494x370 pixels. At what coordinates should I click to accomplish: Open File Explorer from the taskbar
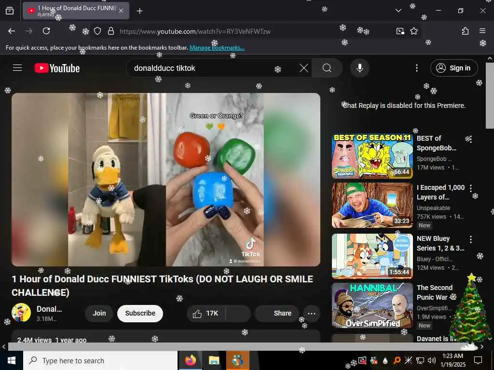[214, 360]
